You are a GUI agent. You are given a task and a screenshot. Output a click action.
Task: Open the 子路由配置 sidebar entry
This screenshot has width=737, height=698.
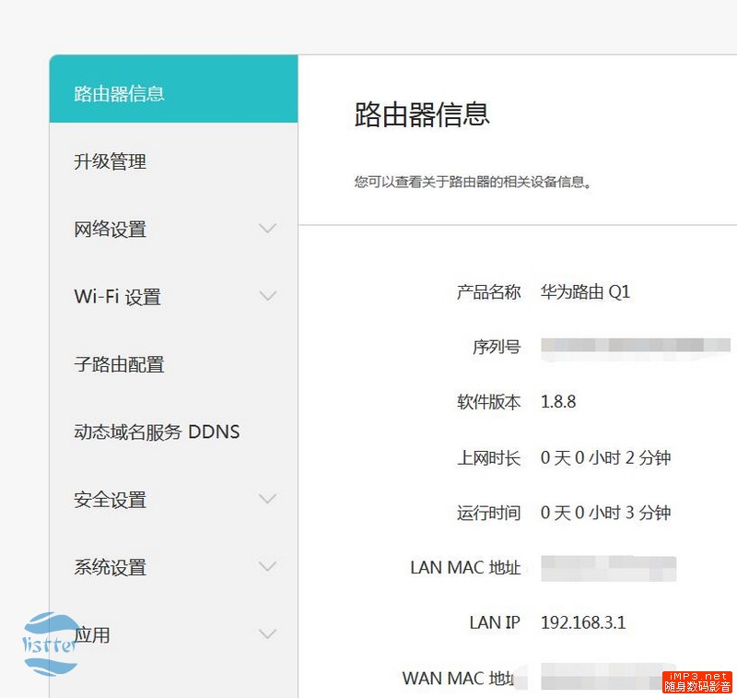coord(117,363)
